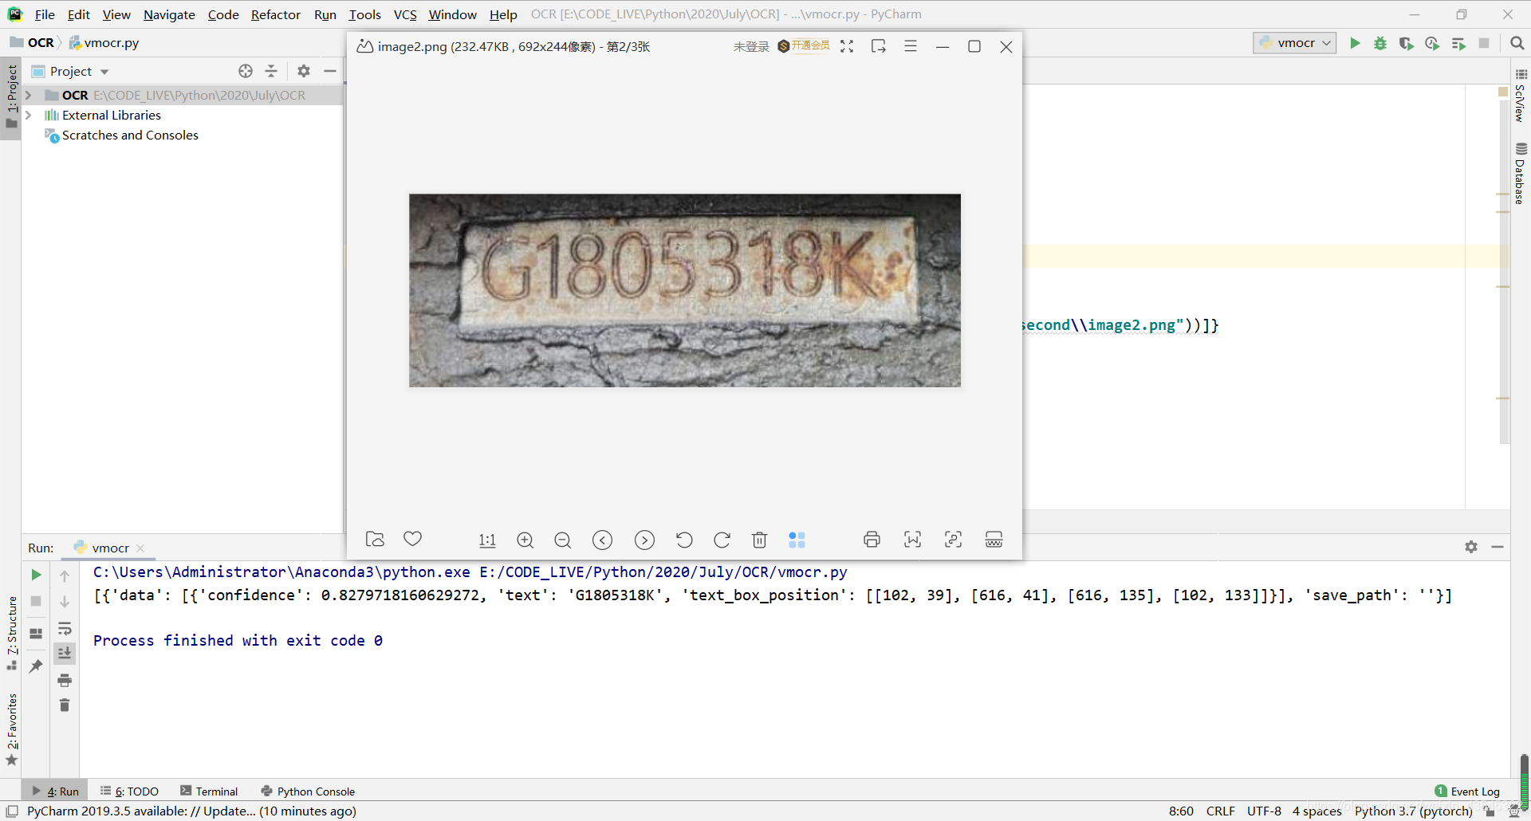The width and height of the screenshot is (1531, 821).
Task: Open the 6: TODO tool window
Action: (x=129, y=792)
